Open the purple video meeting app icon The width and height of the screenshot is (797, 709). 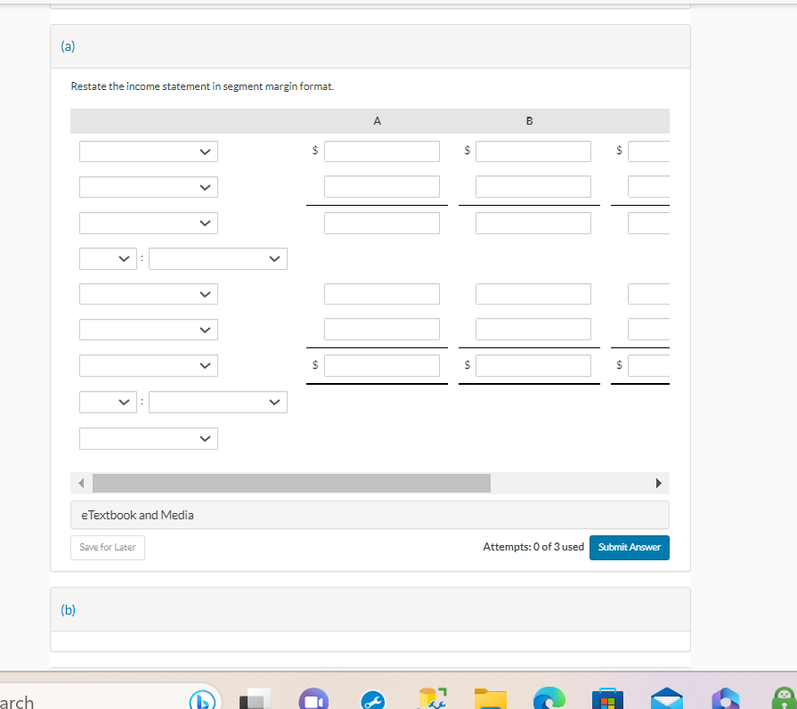(x=313, y=699)
